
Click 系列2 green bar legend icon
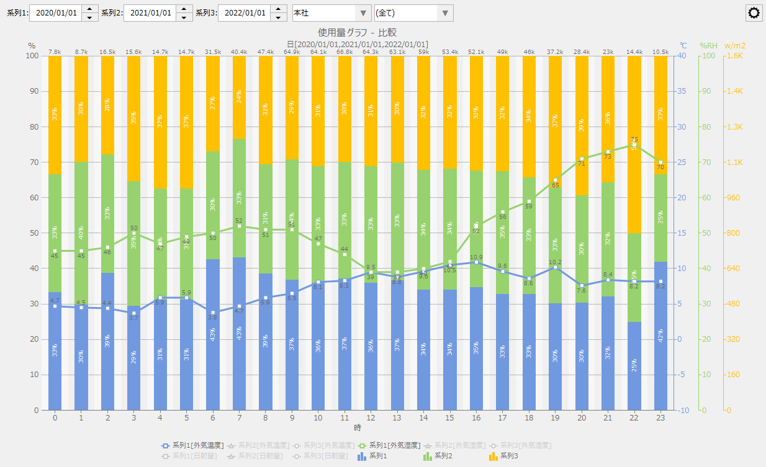pyautogui.click(x=427, y=456)
